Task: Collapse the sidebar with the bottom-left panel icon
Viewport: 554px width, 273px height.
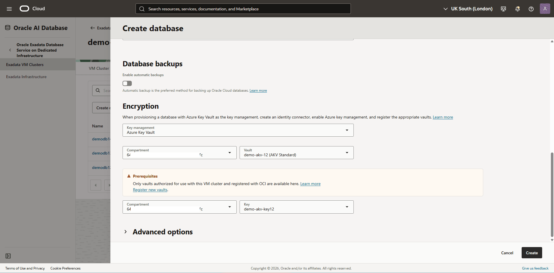Action: pyautogui.click(x=8, y=256)
